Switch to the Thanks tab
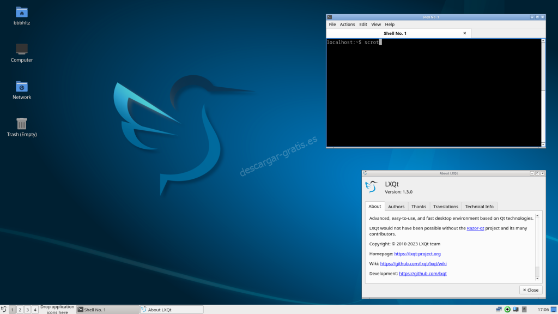Screen dimensions: 558x314 point(418,207)
